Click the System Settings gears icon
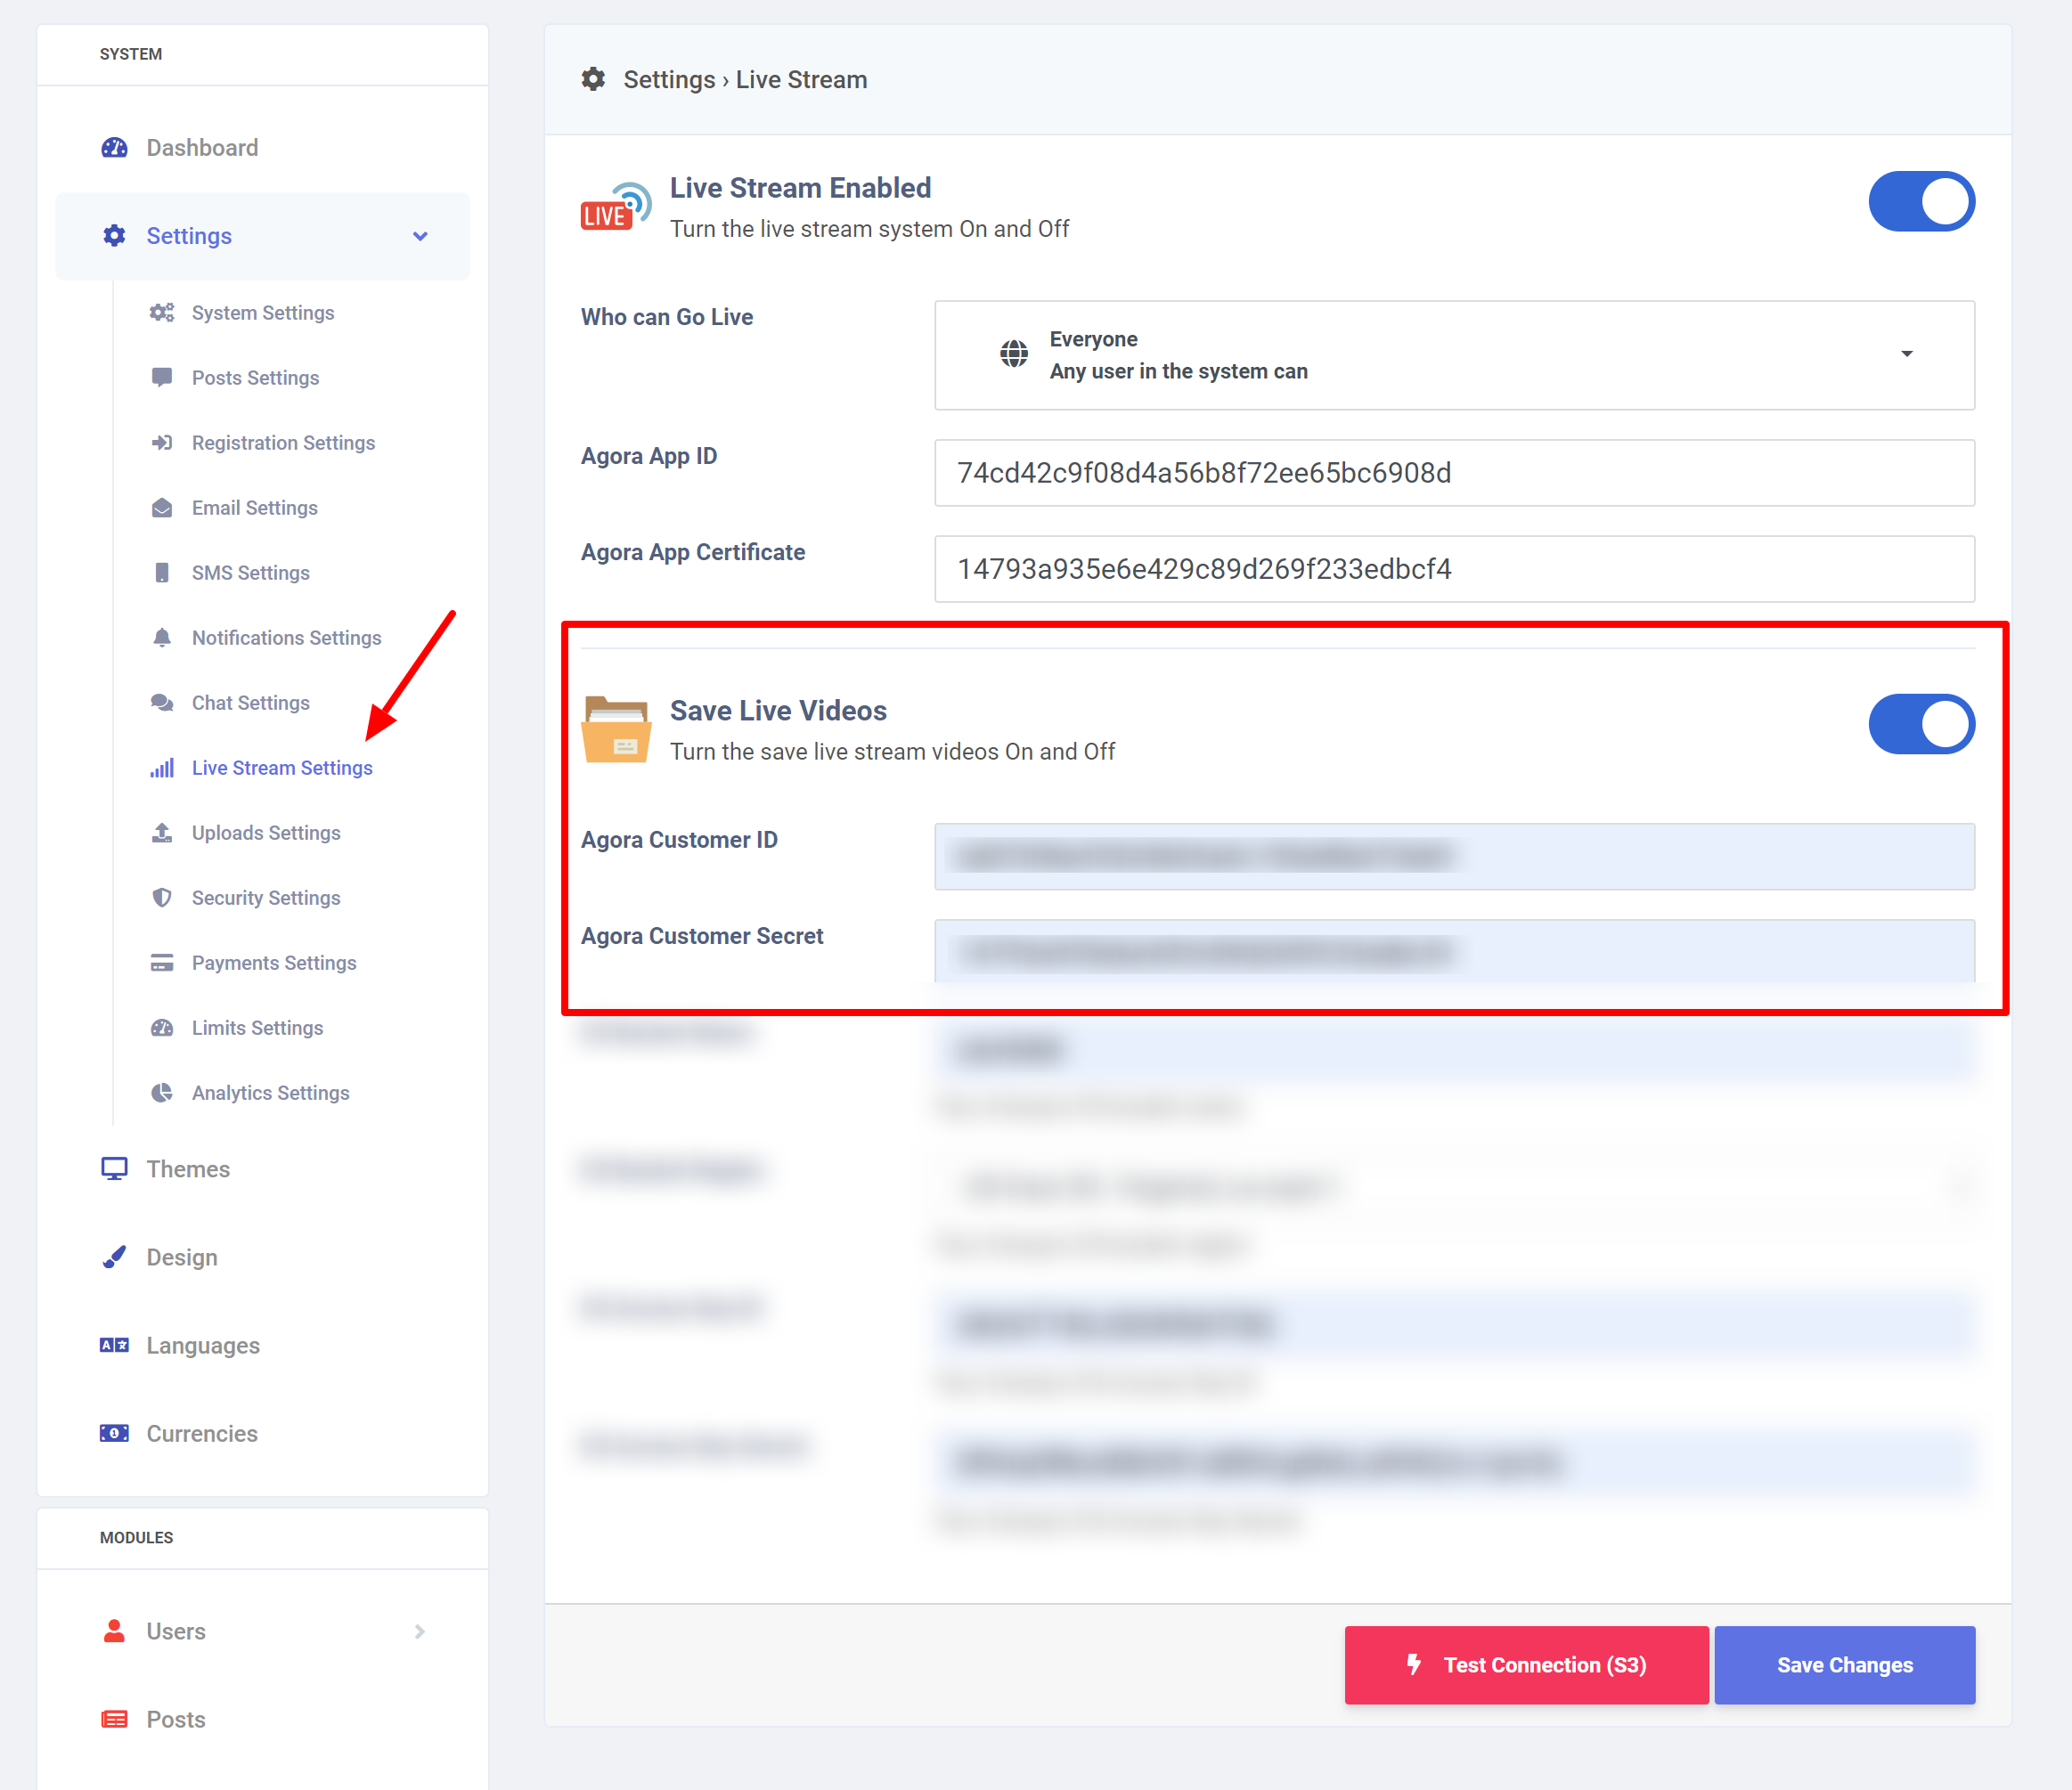The image size is (2072, 1790). point(162,313)
